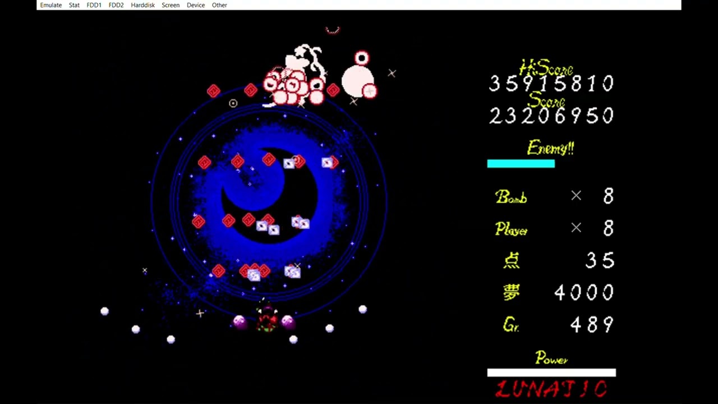718x404 pixels.
Task: Click the white Power gauge bar
Action: point(551,373)
